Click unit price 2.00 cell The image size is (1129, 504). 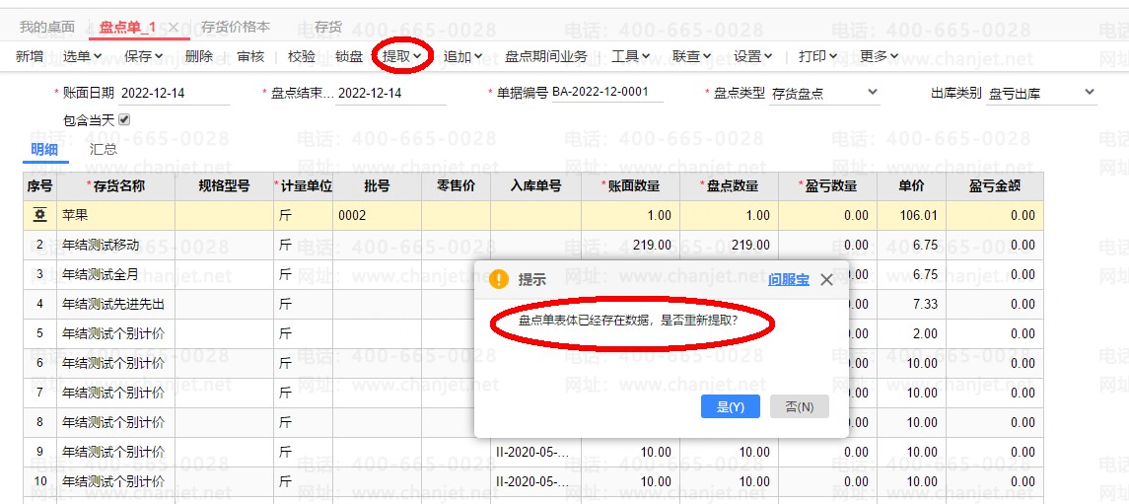(911, 333)
